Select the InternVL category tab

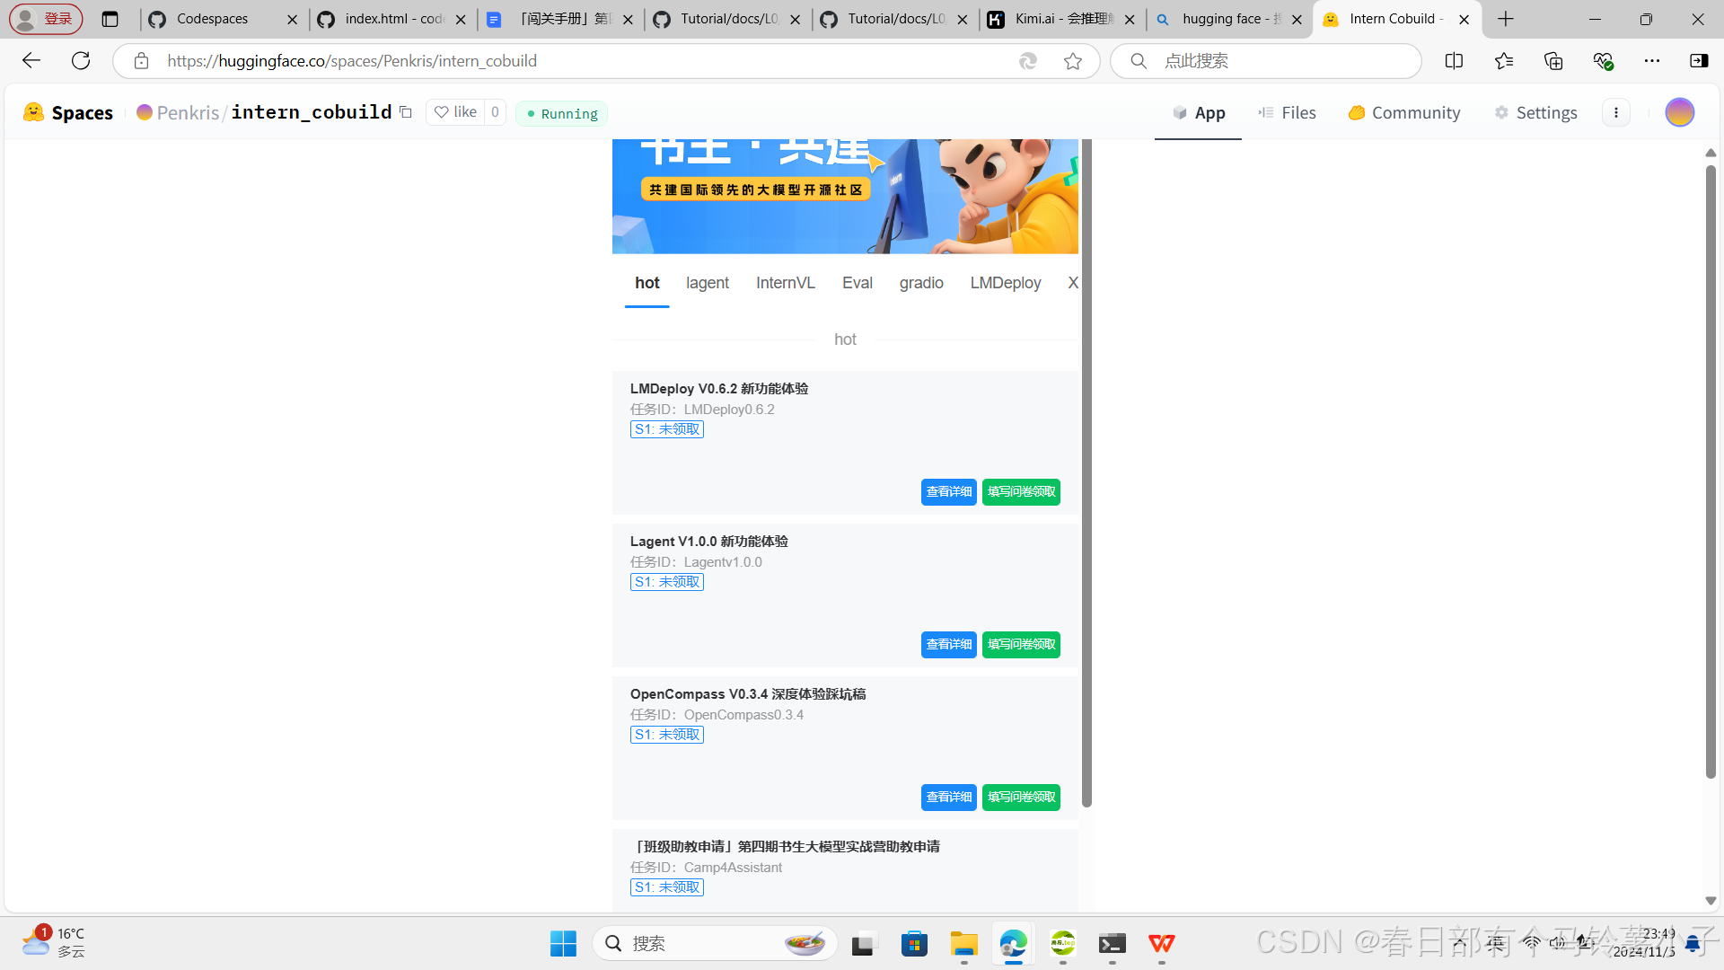(785, 283)
